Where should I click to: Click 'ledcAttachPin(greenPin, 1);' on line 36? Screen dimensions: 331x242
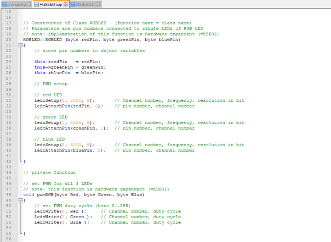[72, 128]
